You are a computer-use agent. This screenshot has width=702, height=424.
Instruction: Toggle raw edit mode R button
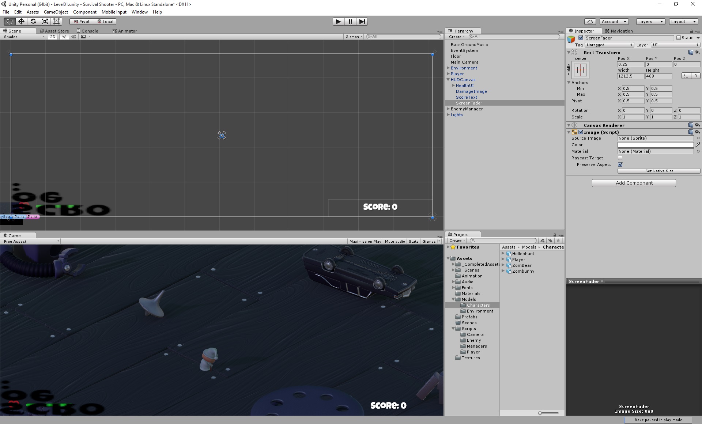click(x=695, y=76)
